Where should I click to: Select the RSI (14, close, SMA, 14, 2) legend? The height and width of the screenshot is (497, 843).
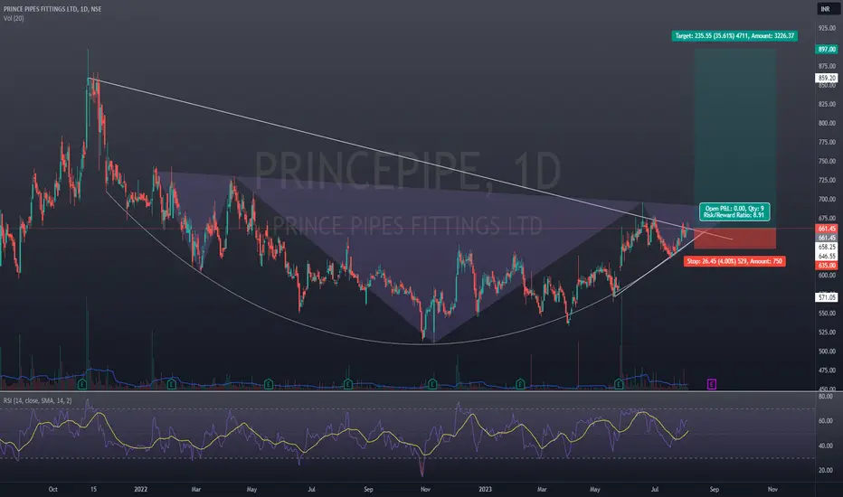point(38,401)
